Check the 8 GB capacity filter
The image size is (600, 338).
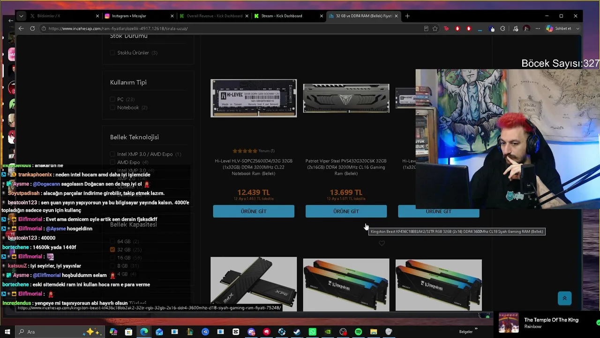pos(112,266)
